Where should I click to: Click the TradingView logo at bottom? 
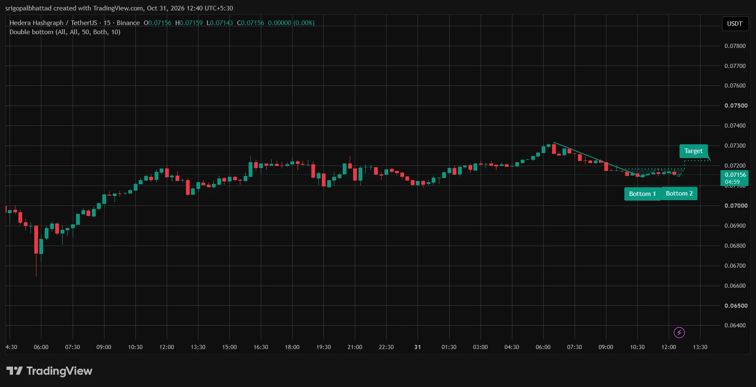[49, 371]
